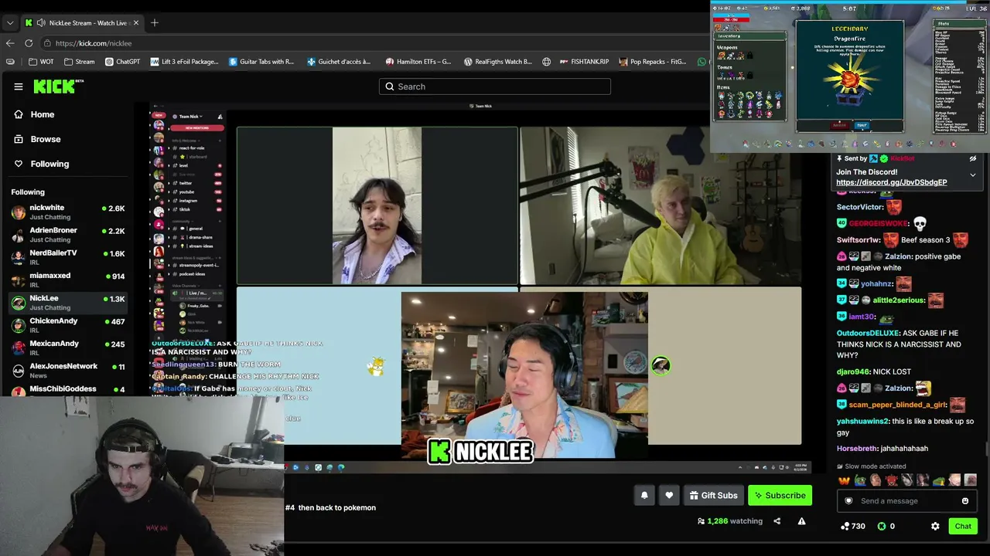Click the green Subscribe button
Viewport: 990px width, 556px height.
click(780, 495)
